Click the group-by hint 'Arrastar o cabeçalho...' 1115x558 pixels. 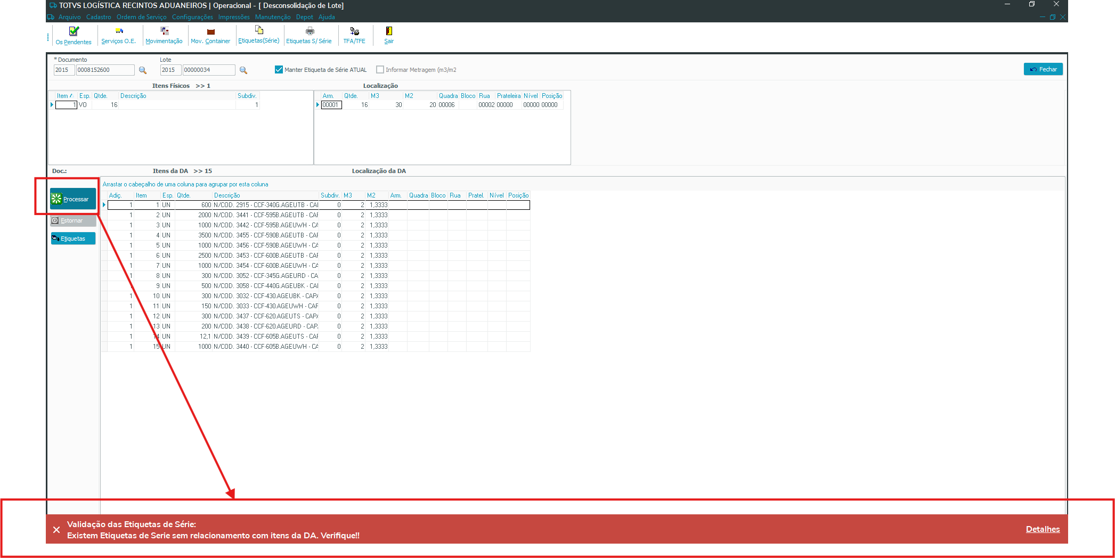pos(185,184)
